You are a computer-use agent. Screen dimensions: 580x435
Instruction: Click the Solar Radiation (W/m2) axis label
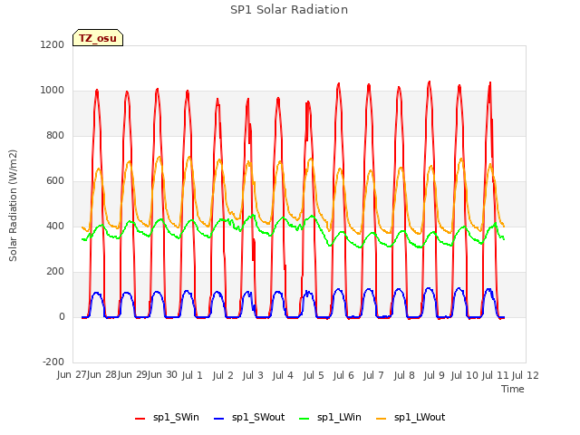pos(13,206)
